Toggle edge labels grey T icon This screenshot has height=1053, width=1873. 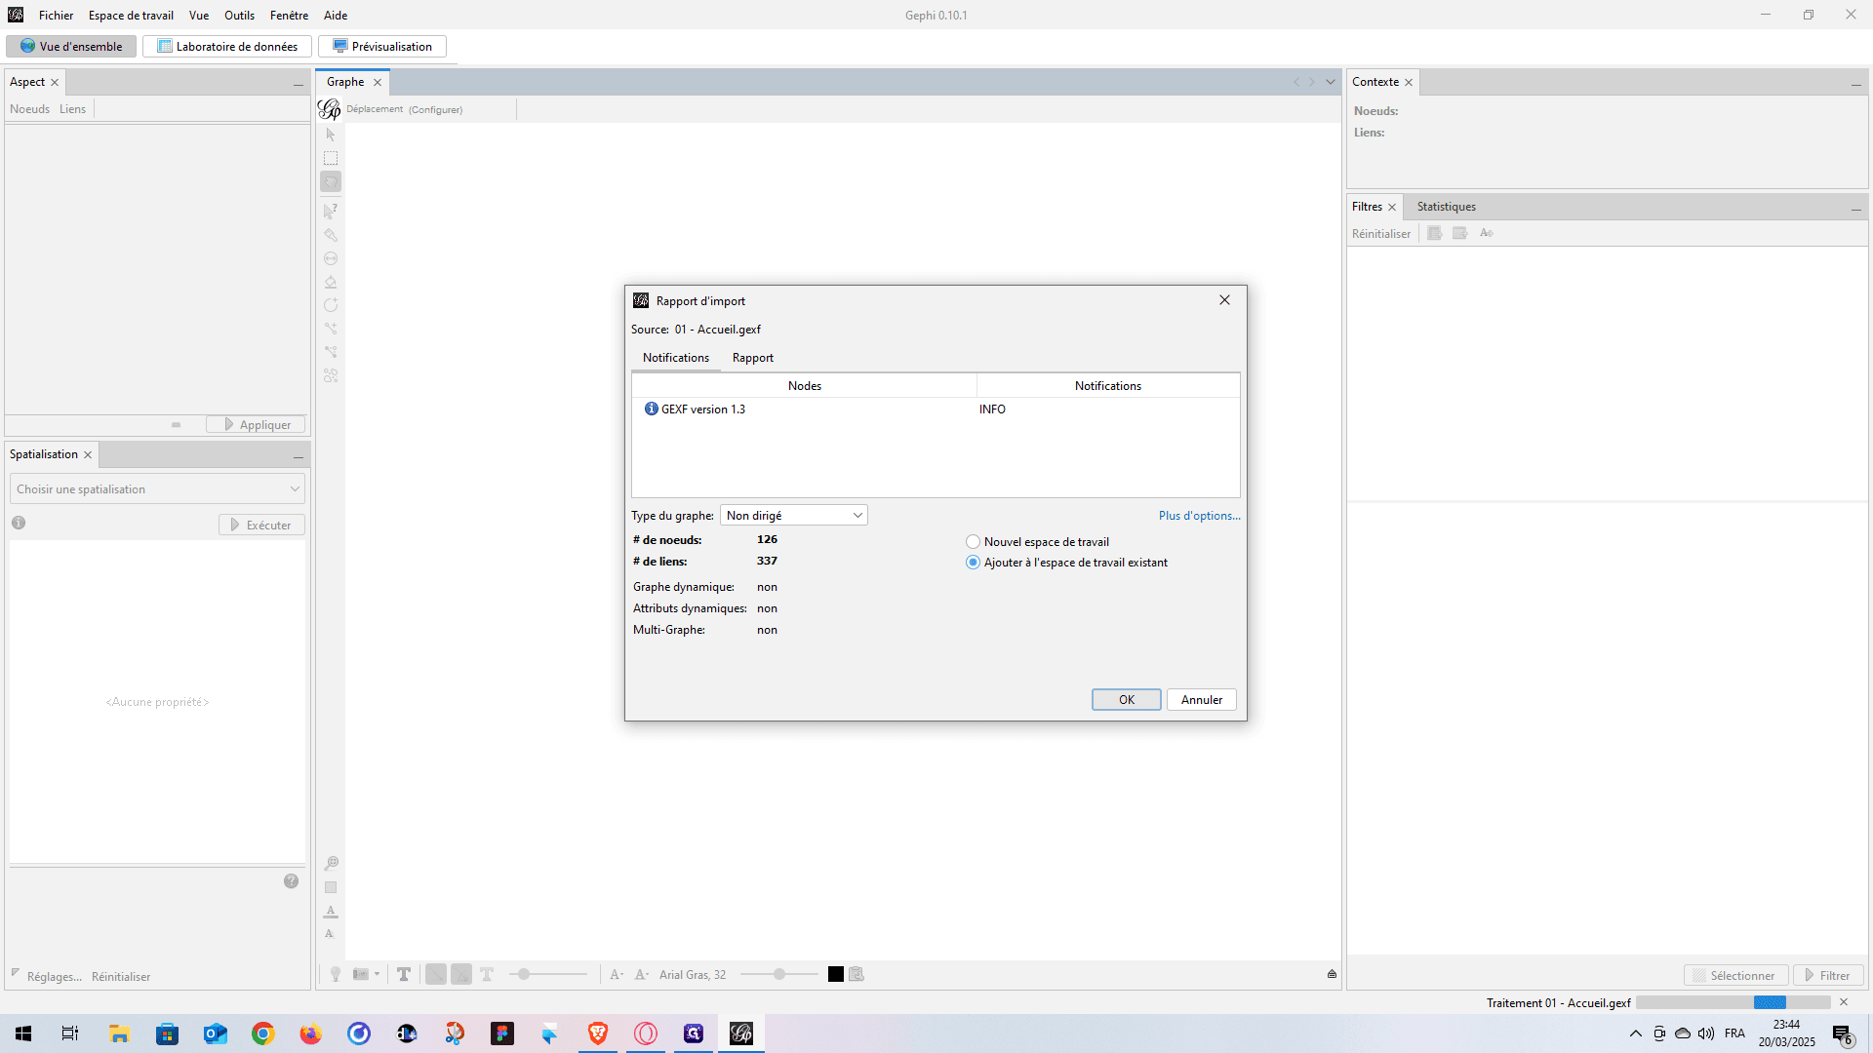(x=487, y=974)
